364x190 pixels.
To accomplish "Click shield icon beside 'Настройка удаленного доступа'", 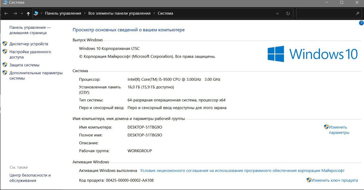I will [x=5, y=51].
